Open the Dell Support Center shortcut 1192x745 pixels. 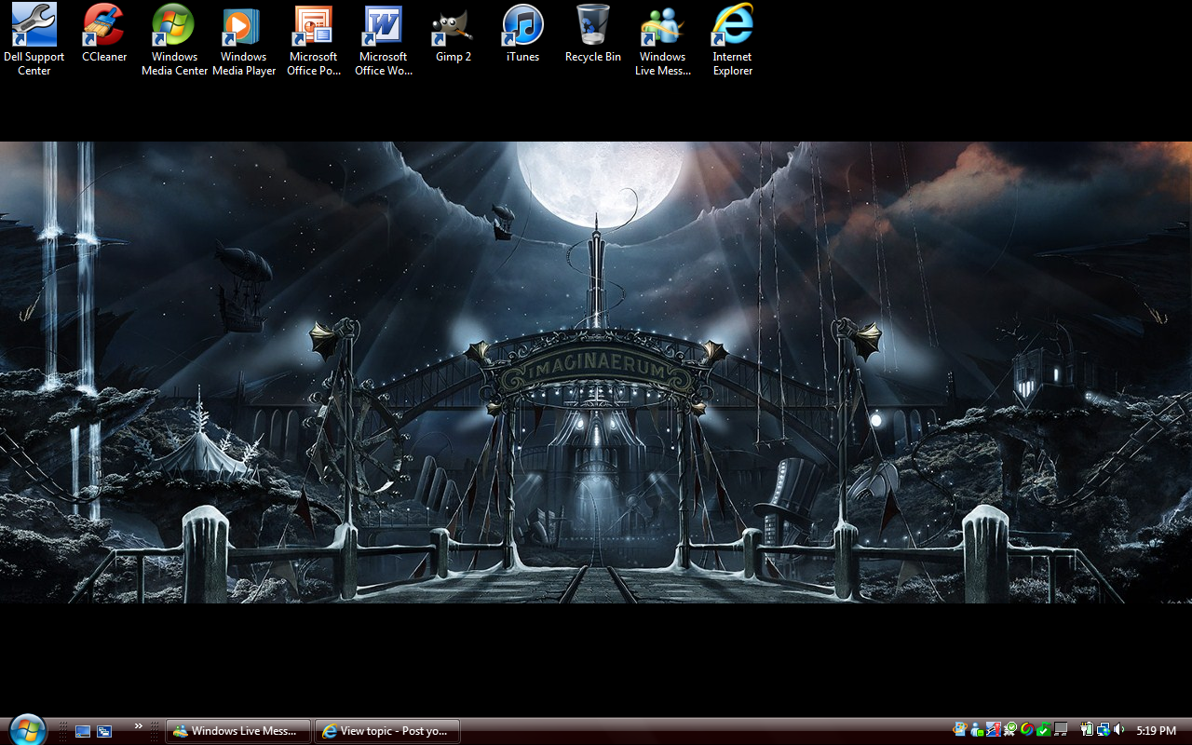(34, 26)
